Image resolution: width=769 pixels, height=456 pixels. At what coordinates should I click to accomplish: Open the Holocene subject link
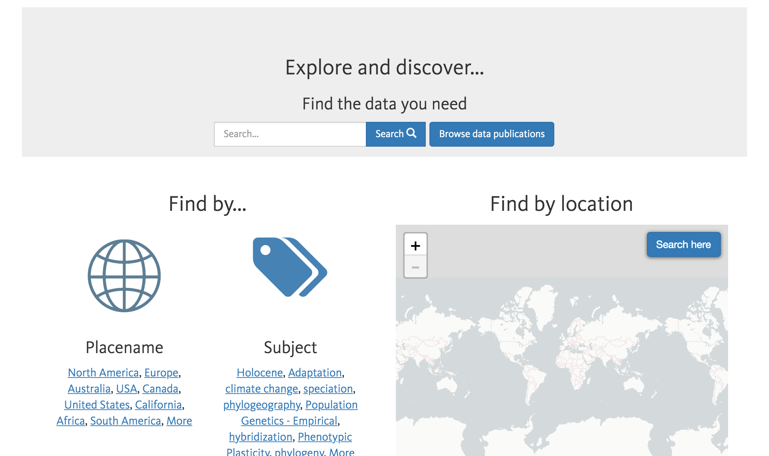click(x=260, y=372)
